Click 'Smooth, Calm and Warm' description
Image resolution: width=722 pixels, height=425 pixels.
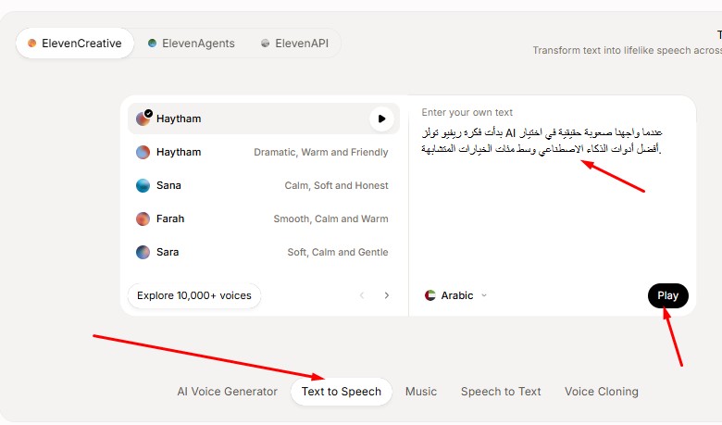[330, 219]
